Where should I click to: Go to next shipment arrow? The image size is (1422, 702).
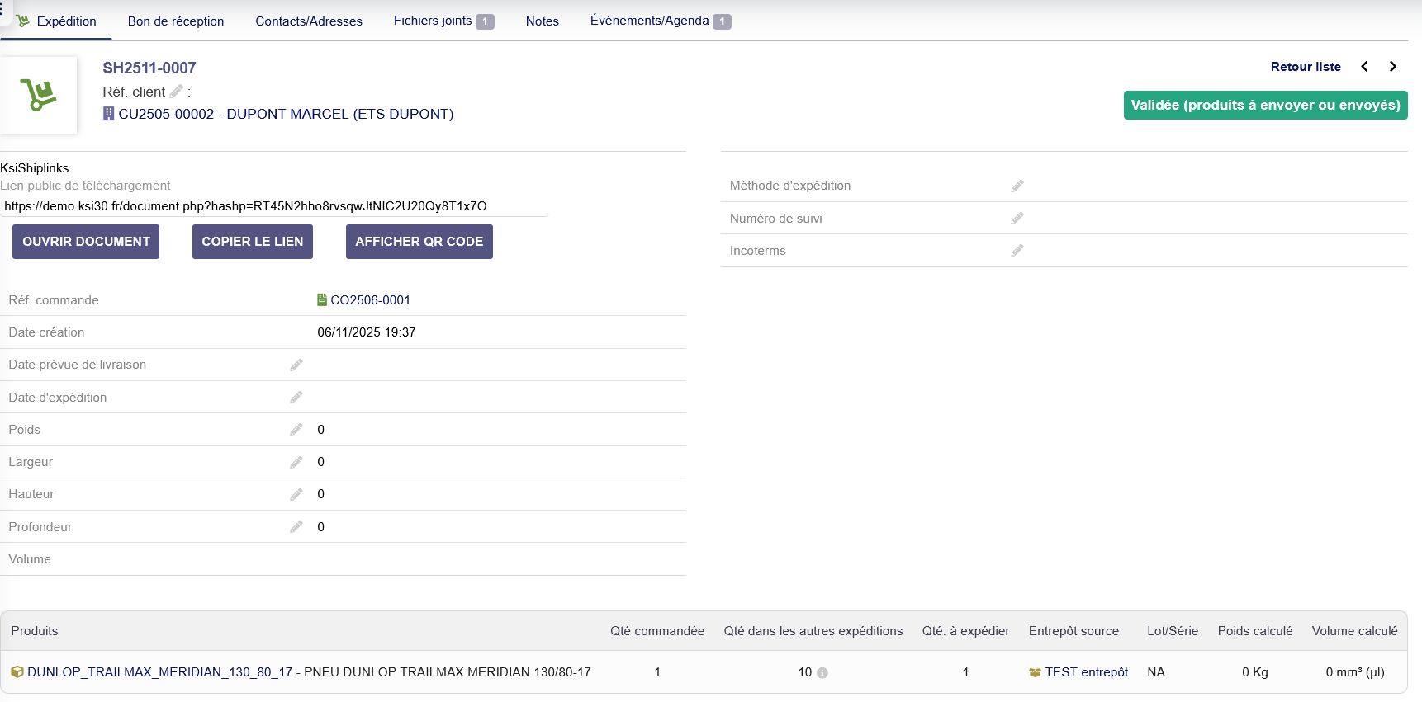pos(1393,67)
